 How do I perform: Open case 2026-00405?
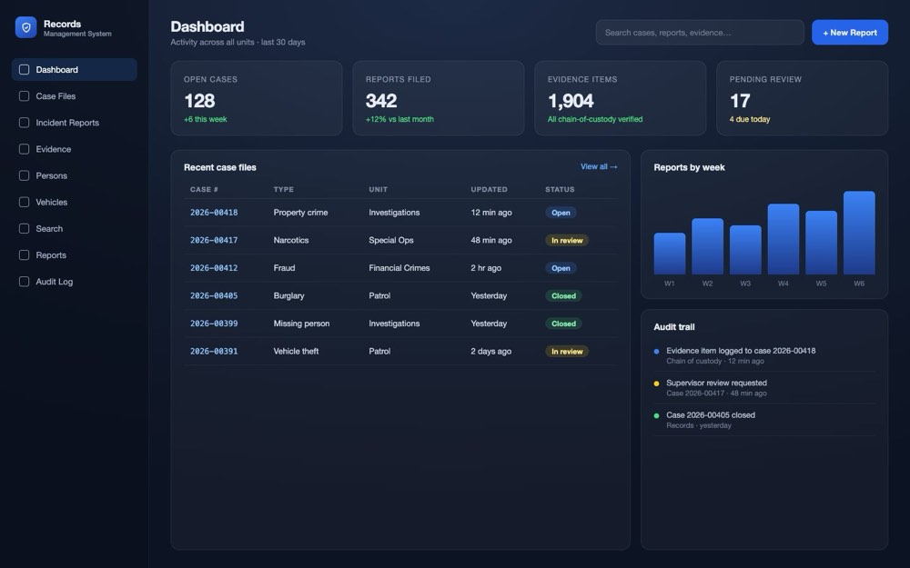click(214, 295)
